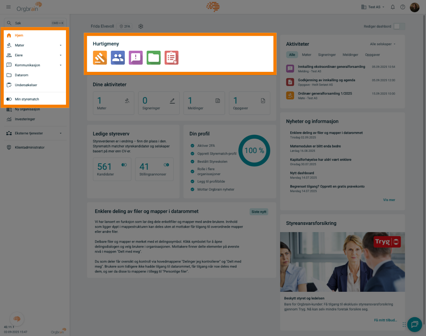Click the Få mitt tilbud link

[x=385, y=320]
